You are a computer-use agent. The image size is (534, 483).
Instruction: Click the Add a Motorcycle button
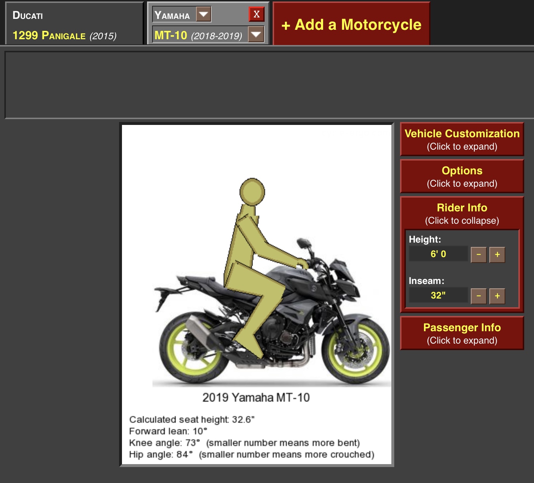click(x=351, y=24)
